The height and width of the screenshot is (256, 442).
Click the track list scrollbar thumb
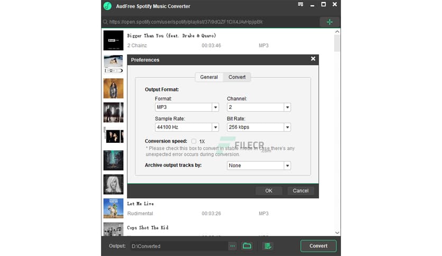pyautogui.click(x=337, y=43)
